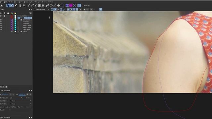Open the Insert Clip dropdown
This screenshot has width=212, height=119.
coord(21,101)
